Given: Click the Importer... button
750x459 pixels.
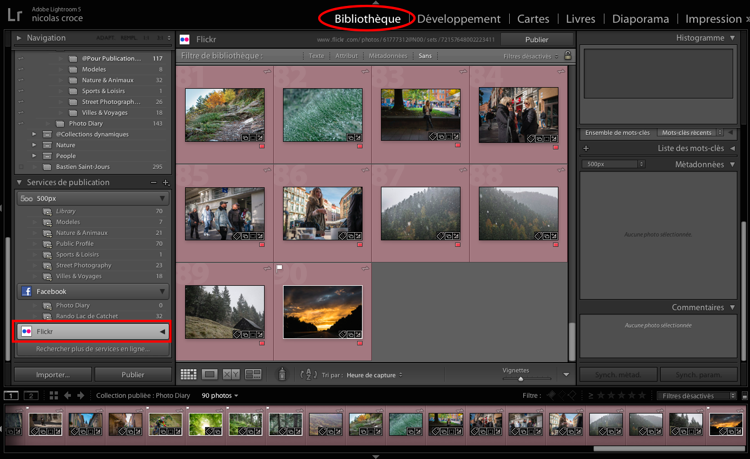Looking at the screenshot, I should (52, 375).
